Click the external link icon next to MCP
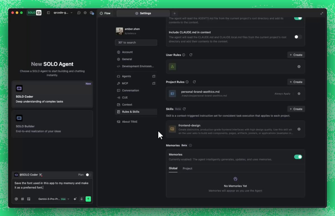The image size is (335, 216). [x=154, y=83]
